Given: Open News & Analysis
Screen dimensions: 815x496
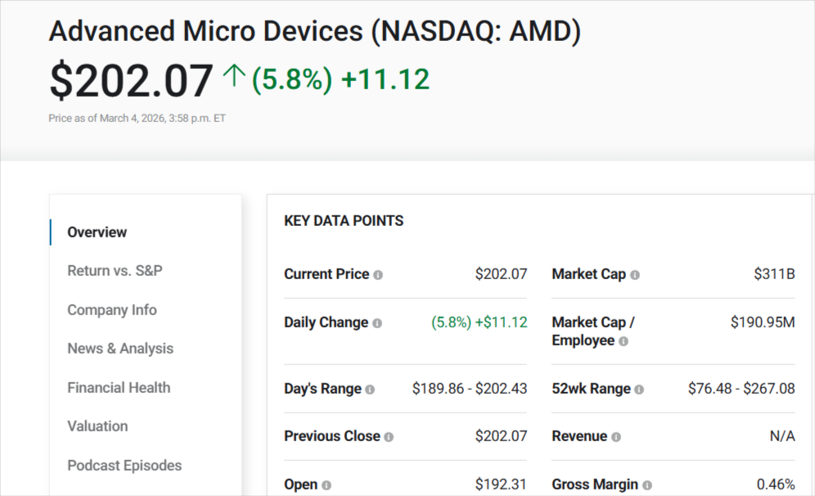Looking at the screenshot, I should coord(119,349).
